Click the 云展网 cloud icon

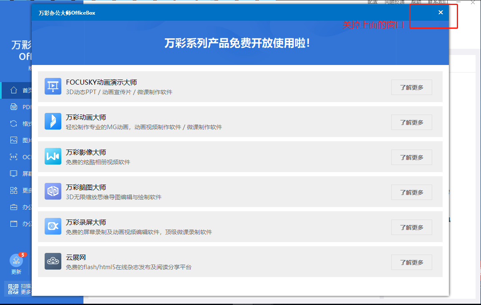click(x=53, y=261)
